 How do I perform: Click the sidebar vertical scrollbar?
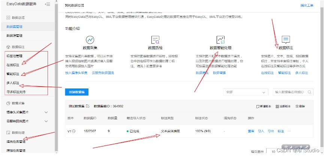tap(56, 77)
